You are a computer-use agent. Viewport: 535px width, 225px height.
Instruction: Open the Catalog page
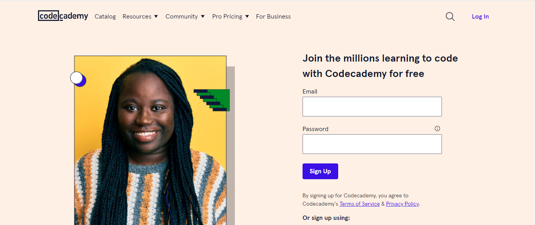tap(105, 17)
